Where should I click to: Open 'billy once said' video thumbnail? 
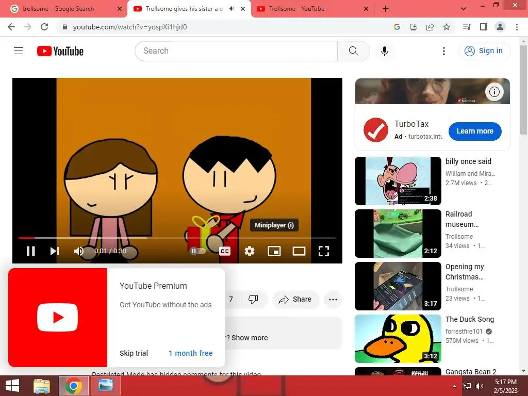pyautogui.click(x=398, y=180)
